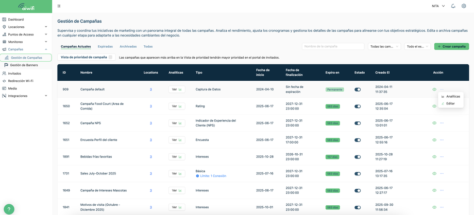Preview Bebidas frías favoritas eye icon
Image resolution: width=474 pixels, height=215 pixels.
pos(434,157)
